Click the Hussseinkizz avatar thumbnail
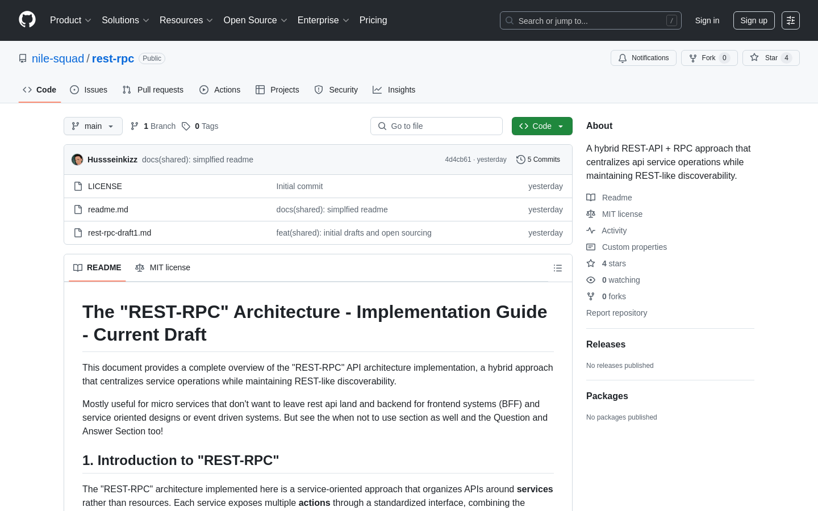 coord(77,160)
